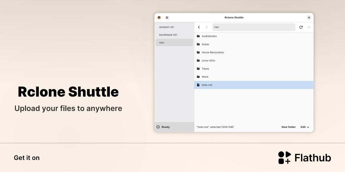Select the amazon-s3: remote
The height and width of the screenshot is (172, 345).
174,27
